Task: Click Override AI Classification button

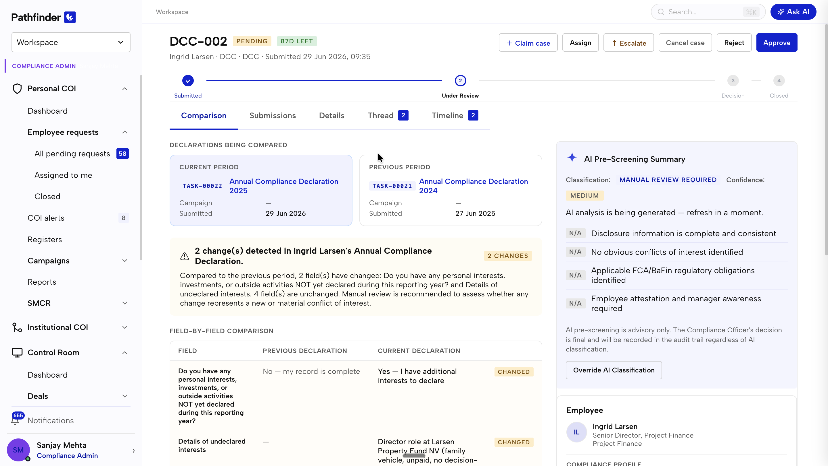Action: click(614, 370)
